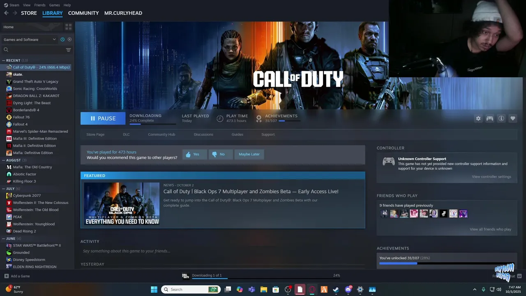Open the Games and Software filter dropdown

pyautogui.click(x=30, y=39)
